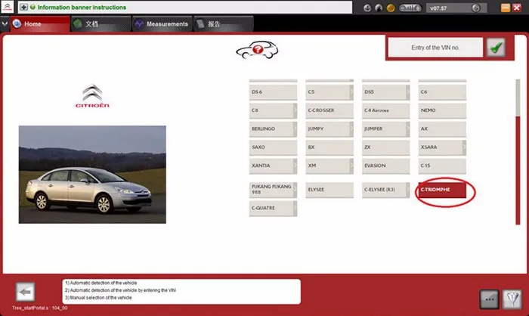The image size is (529, 316).
Task: Select the highlighted C-TRIOMPHE vehicle
Action: point(442,190)
